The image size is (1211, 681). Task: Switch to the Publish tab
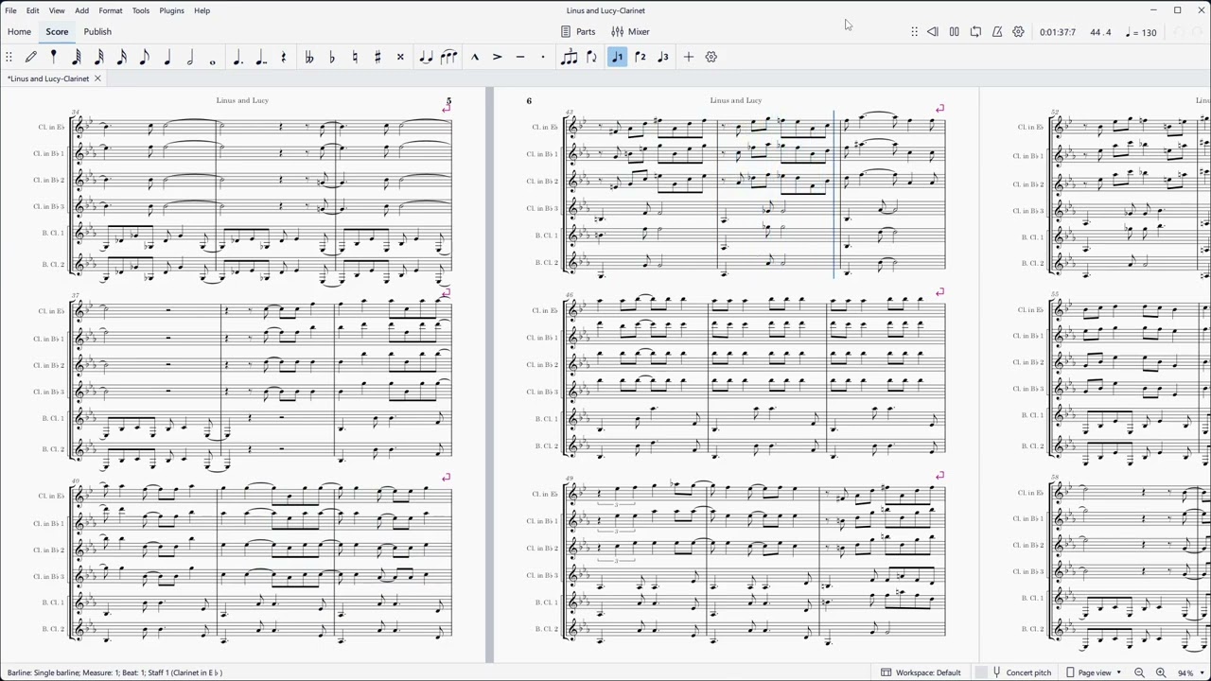point(97,31)
